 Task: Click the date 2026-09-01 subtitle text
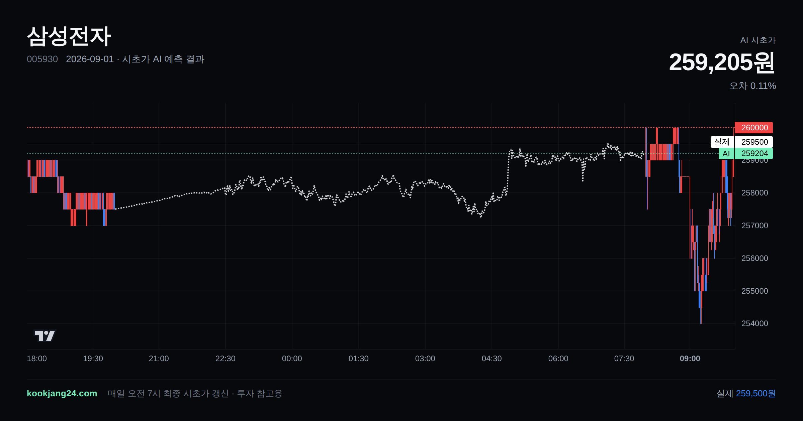point(90,59)
